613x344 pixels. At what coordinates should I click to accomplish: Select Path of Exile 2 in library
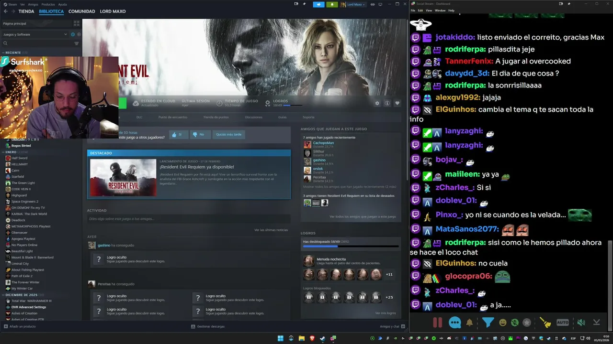pos(22,276)
